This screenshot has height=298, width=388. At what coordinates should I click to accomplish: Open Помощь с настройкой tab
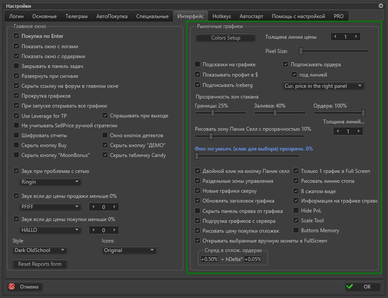299,16
